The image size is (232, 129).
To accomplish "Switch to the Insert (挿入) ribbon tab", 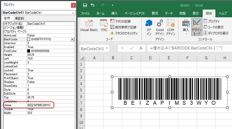I will [x=114, y=13].
